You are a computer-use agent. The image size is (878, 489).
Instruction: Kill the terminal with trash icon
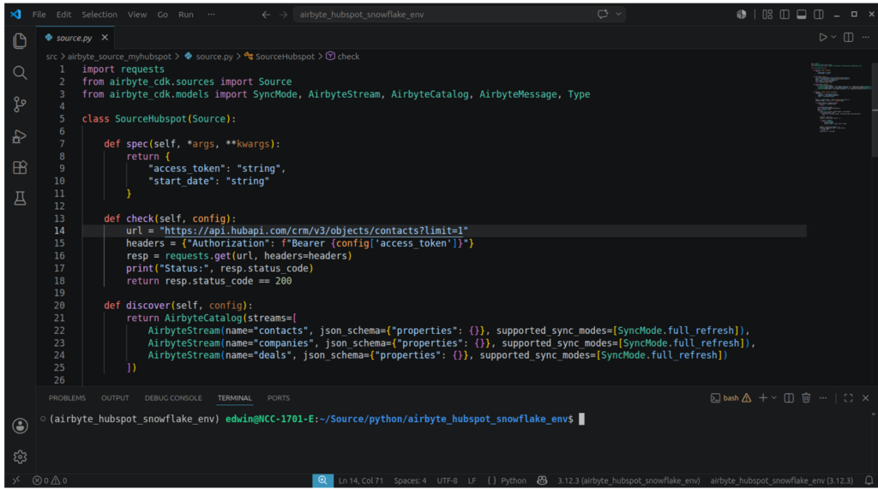point(806,398)
